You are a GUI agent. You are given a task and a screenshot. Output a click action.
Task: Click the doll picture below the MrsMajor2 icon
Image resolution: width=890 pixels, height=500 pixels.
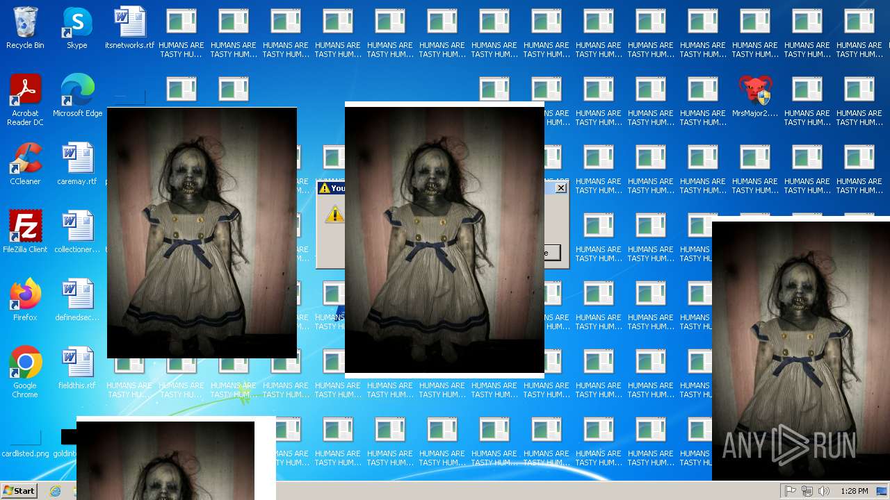[801, 349]
